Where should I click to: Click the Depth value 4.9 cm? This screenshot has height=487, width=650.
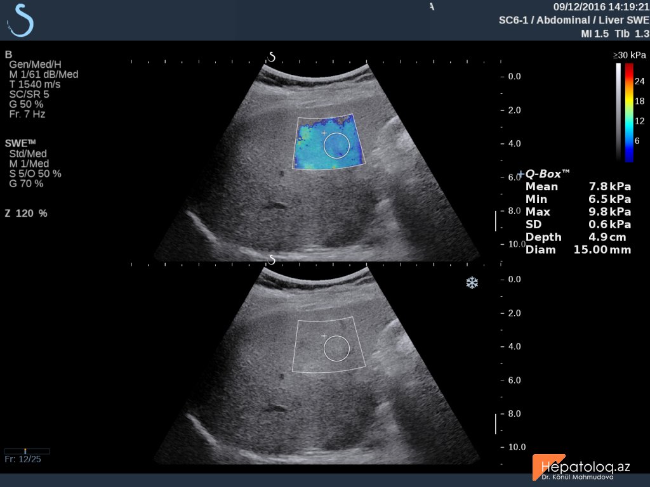point(607,237)
